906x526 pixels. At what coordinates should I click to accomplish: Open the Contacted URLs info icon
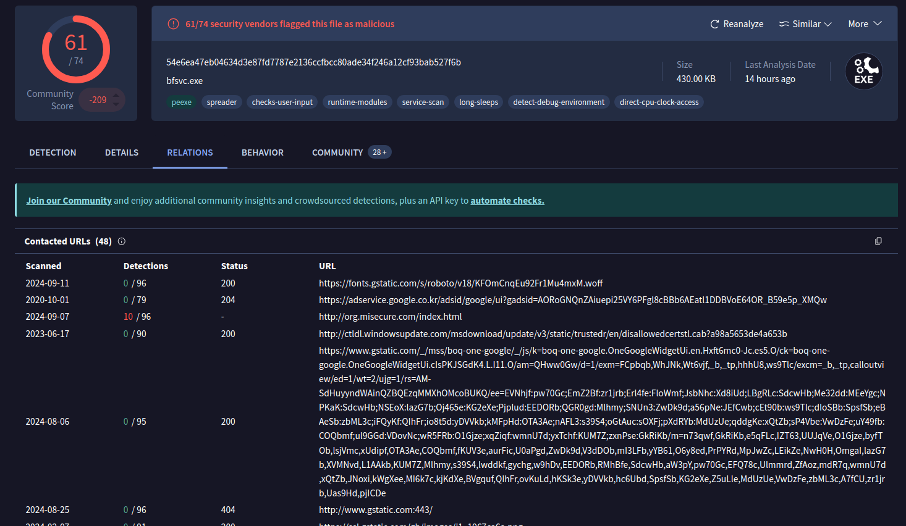pyautogui.click(x=122, y=241)
